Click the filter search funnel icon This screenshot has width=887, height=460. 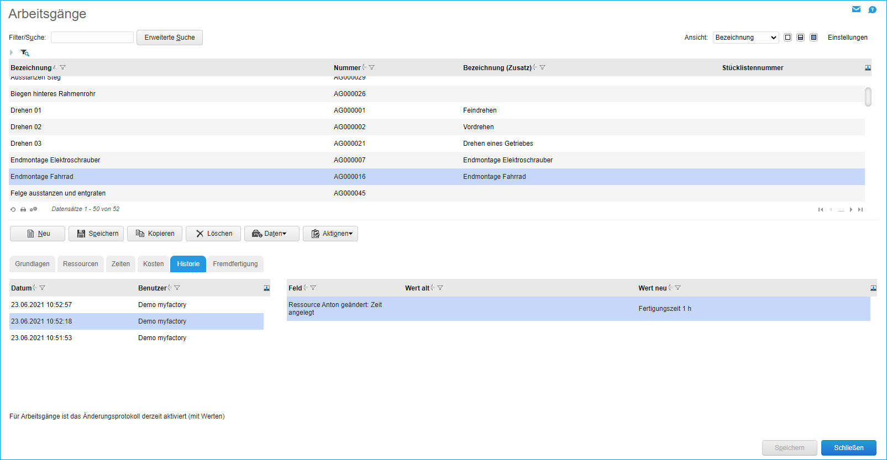(x=25, y=52)
